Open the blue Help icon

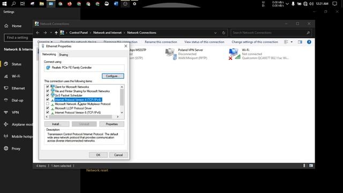pos(309,42)
